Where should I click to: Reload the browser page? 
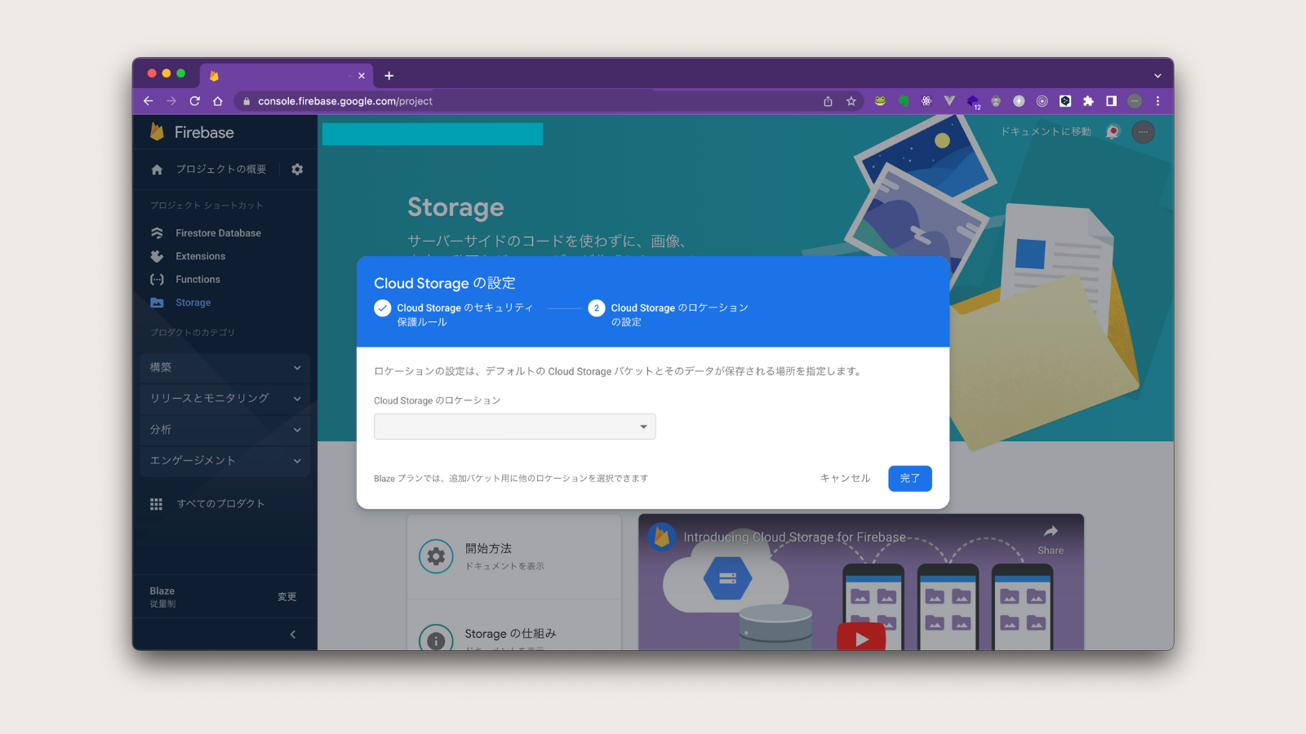pyautogui.click(x=194, y=101)
